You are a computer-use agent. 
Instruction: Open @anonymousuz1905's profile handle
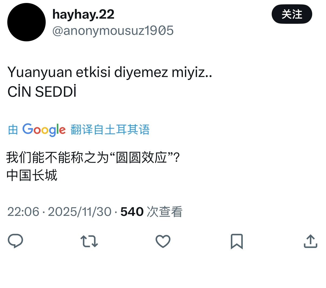[x=114, y=31]
